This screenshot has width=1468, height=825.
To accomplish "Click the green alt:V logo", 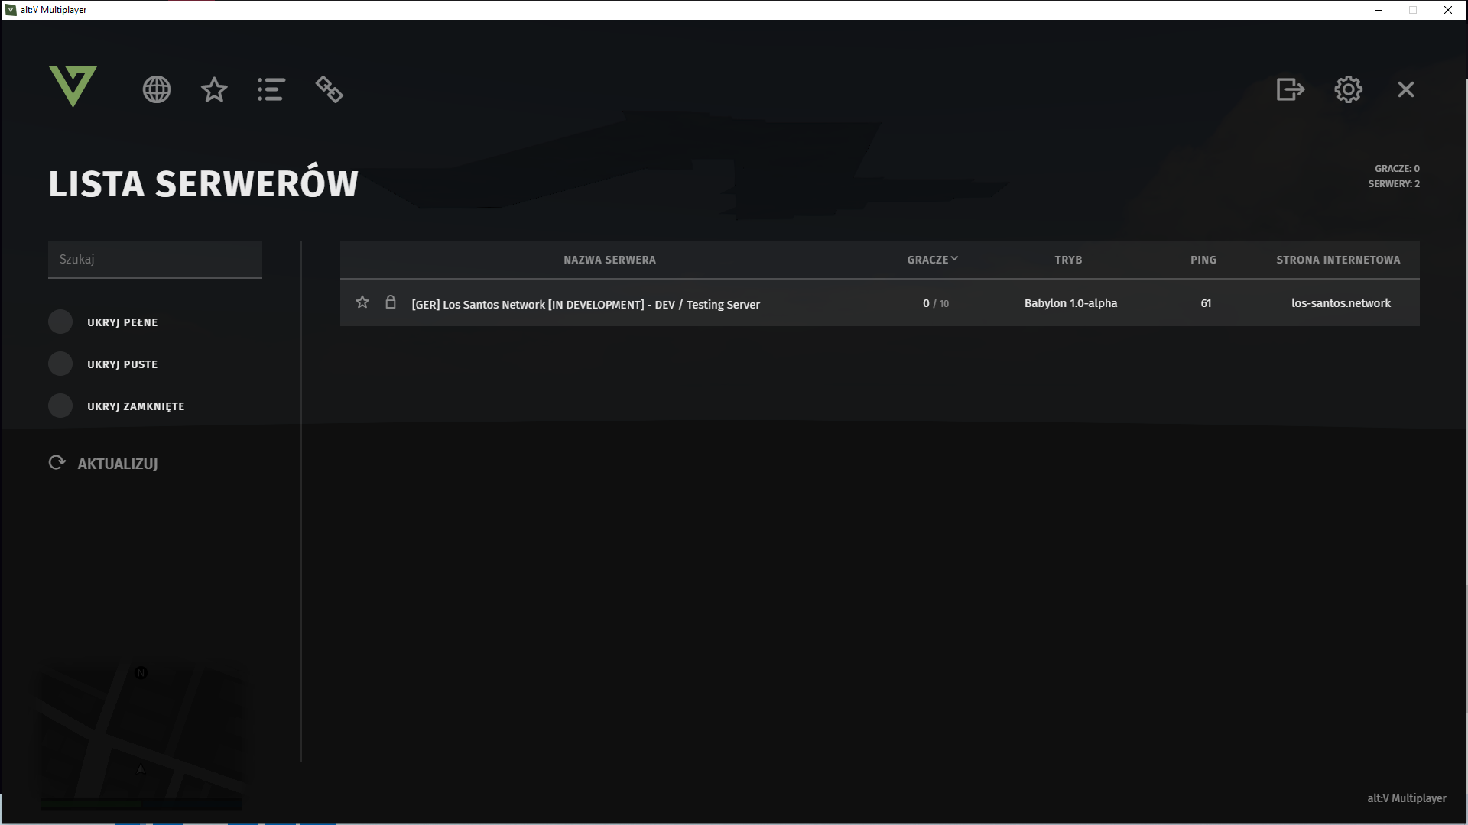I will click(73, 86).
